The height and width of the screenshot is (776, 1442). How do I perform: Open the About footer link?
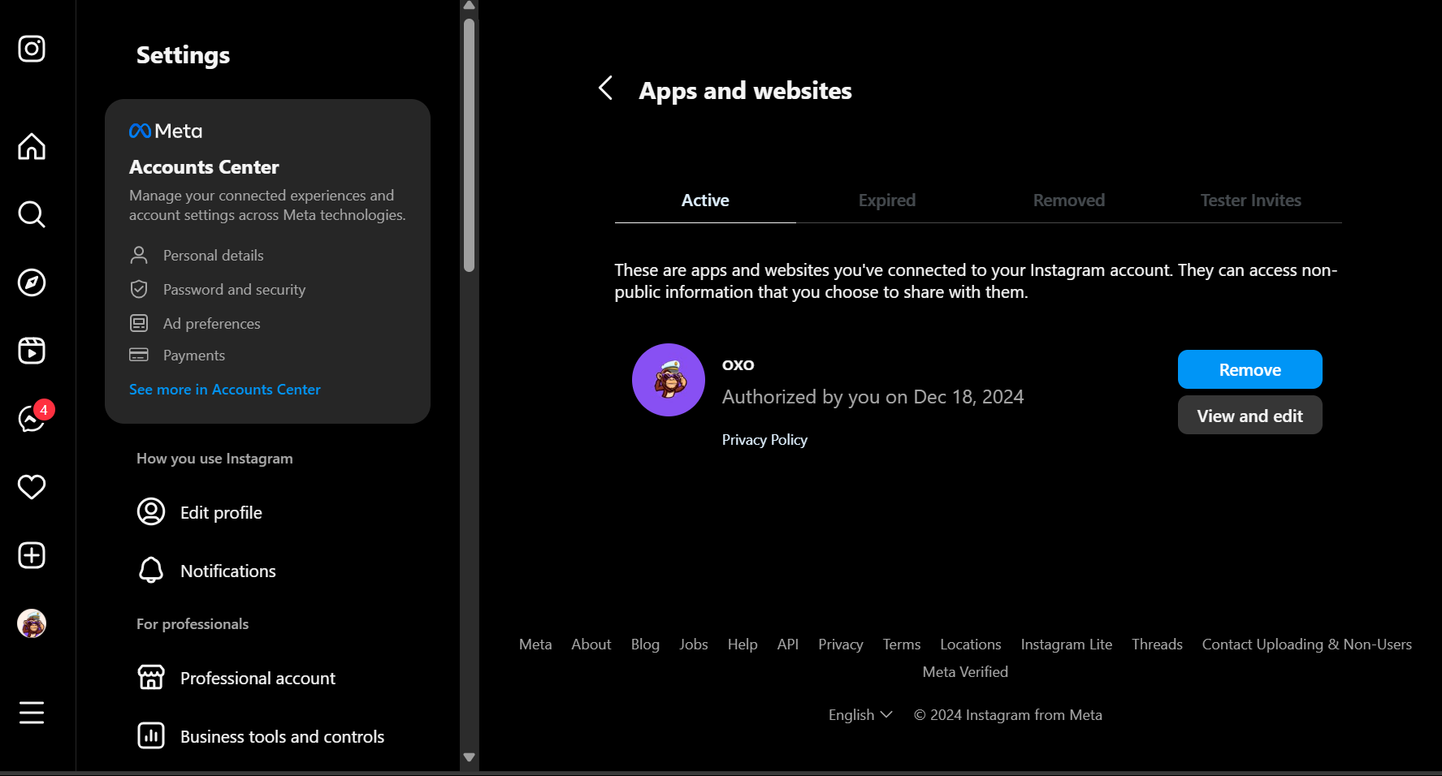click(591, 645)
